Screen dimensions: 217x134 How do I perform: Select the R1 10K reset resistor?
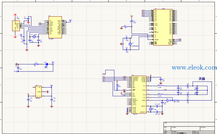(x=126, y=27)
